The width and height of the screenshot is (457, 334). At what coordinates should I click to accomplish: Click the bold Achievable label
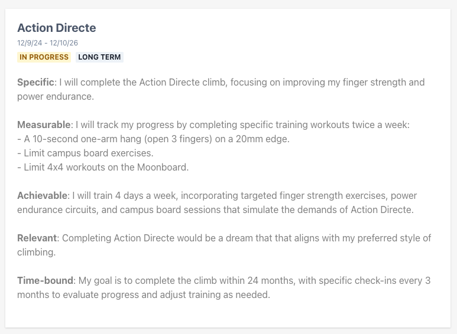point(42,195)
